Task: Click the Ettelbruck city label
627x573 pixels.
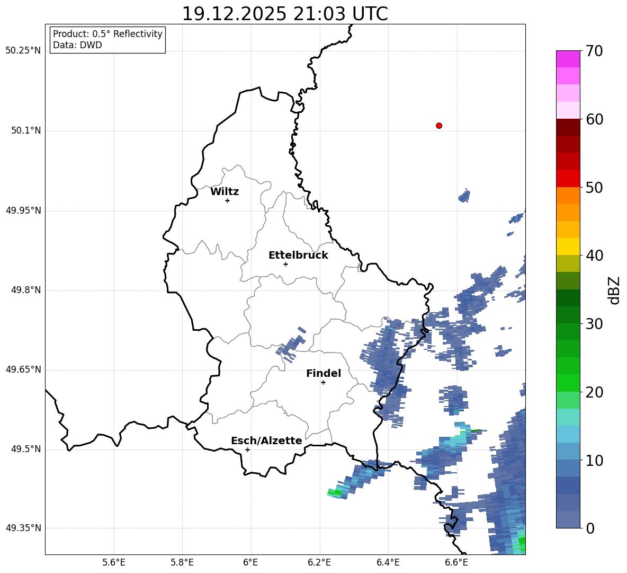Action: pyautogui.click(x=298, y=255)
